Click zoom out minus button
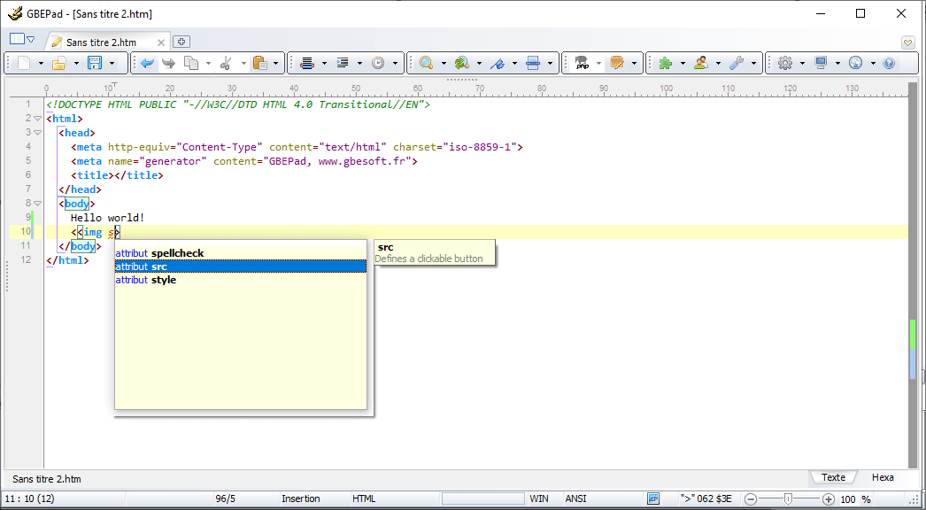The width and height of the screenshot is (926, 510). 751,499
